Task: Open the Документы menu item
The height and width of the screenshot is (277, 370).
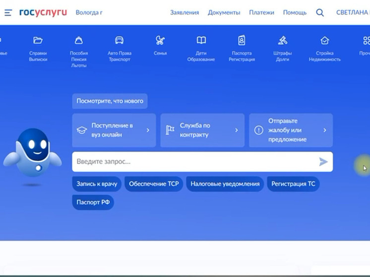Action: (x=224, y=12)
